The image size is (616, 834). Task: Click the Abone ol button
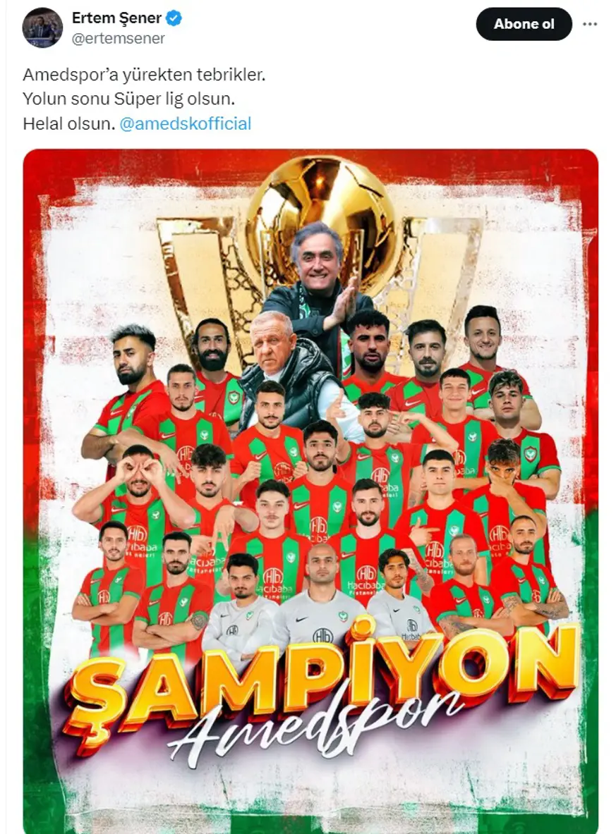point(524,24)
